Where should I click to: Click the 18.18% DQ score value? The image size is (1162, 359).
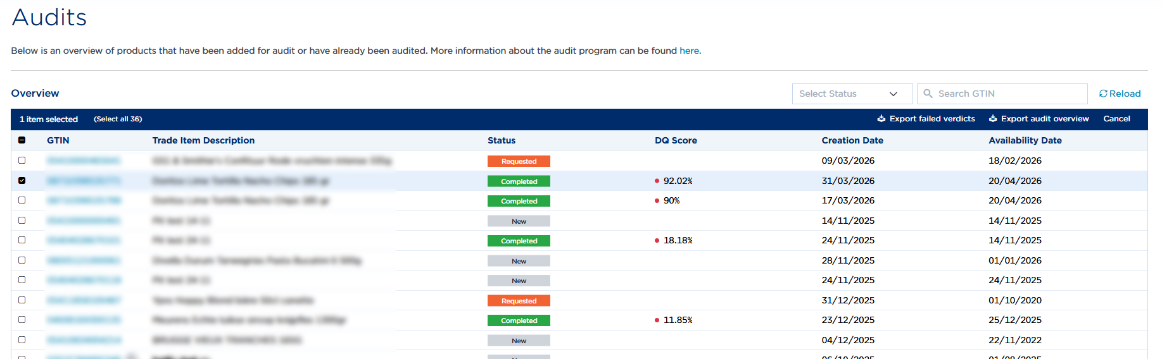click(678, 240)
